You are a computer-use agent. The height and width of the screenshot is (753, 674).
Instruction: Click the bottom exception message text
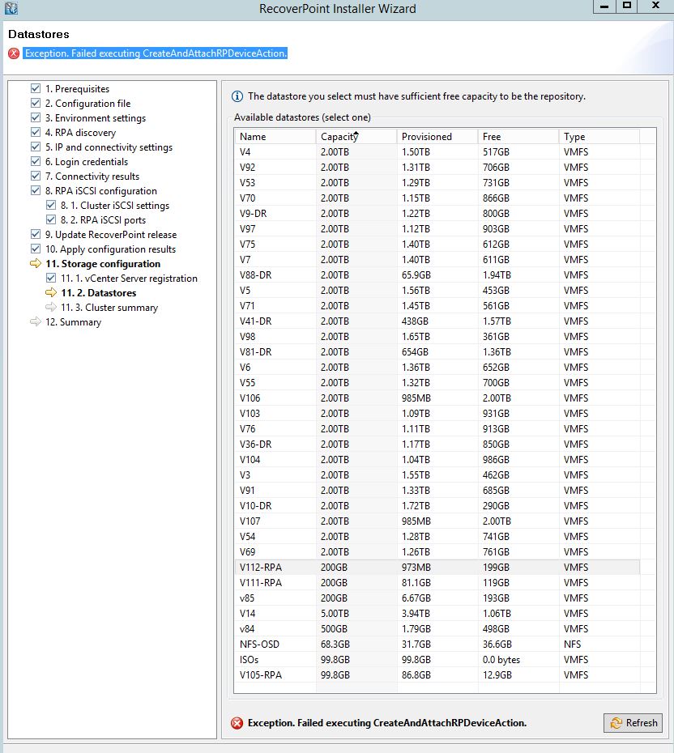[387, 723]
